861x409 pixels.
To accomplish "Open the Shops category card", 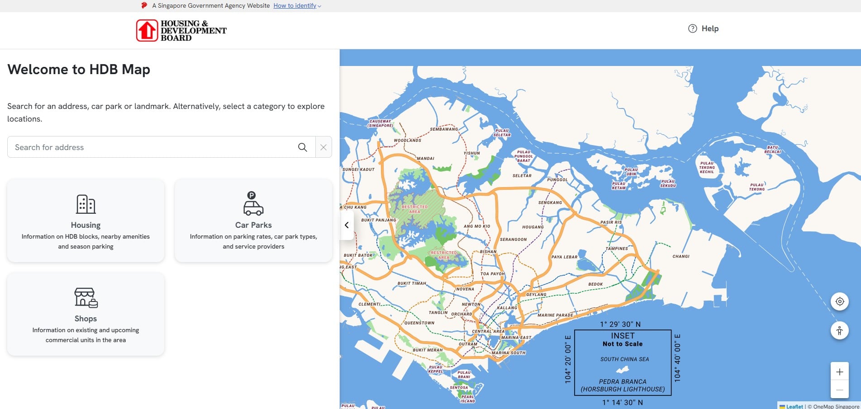I will click(x=86, y=314).
